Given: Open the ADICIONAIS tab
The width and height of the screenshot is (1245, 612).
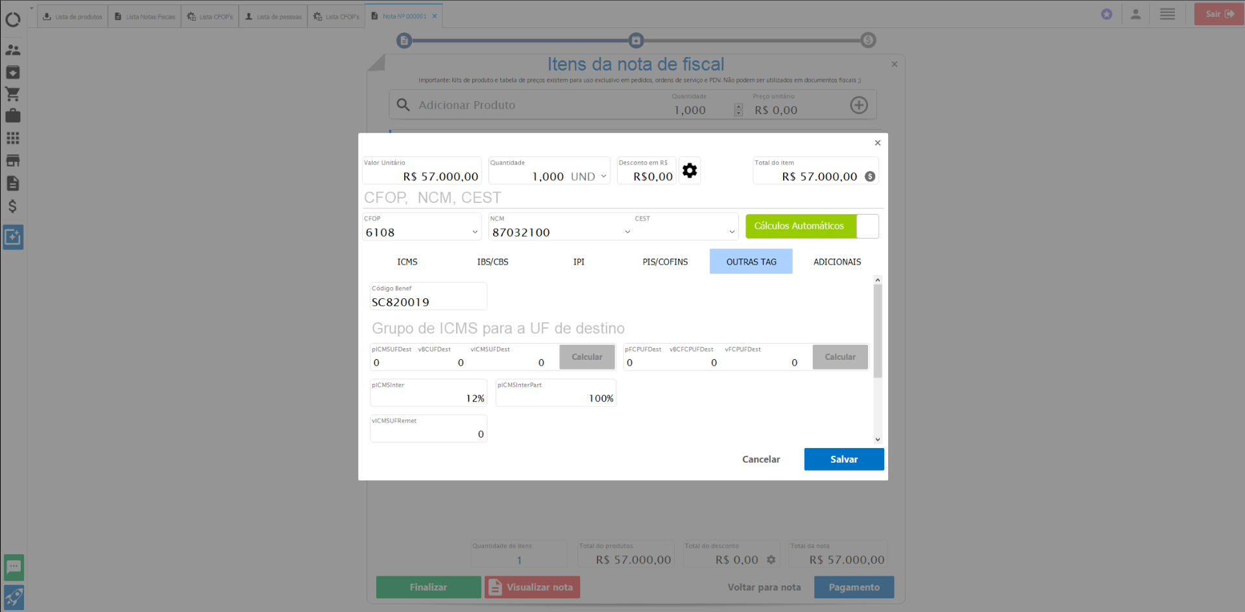Looking at the screenshot, I should pos(837,262).
